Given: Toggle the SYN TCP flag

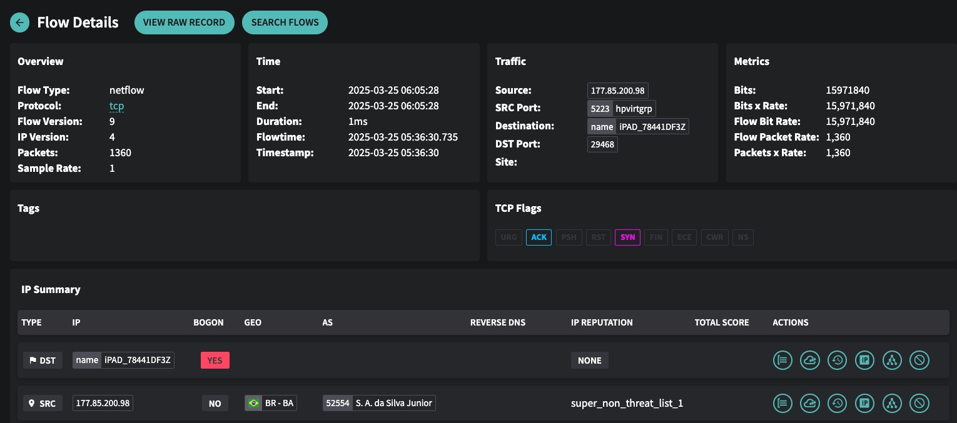Looking at the screenshot, I should coord(627,237).
